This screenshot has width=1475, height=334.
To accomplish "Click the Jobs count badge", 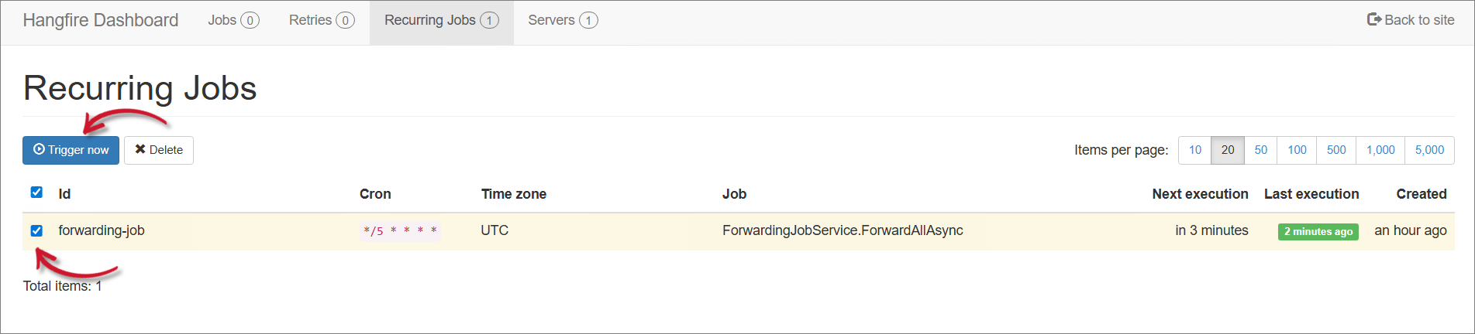I will coord(250,20).
